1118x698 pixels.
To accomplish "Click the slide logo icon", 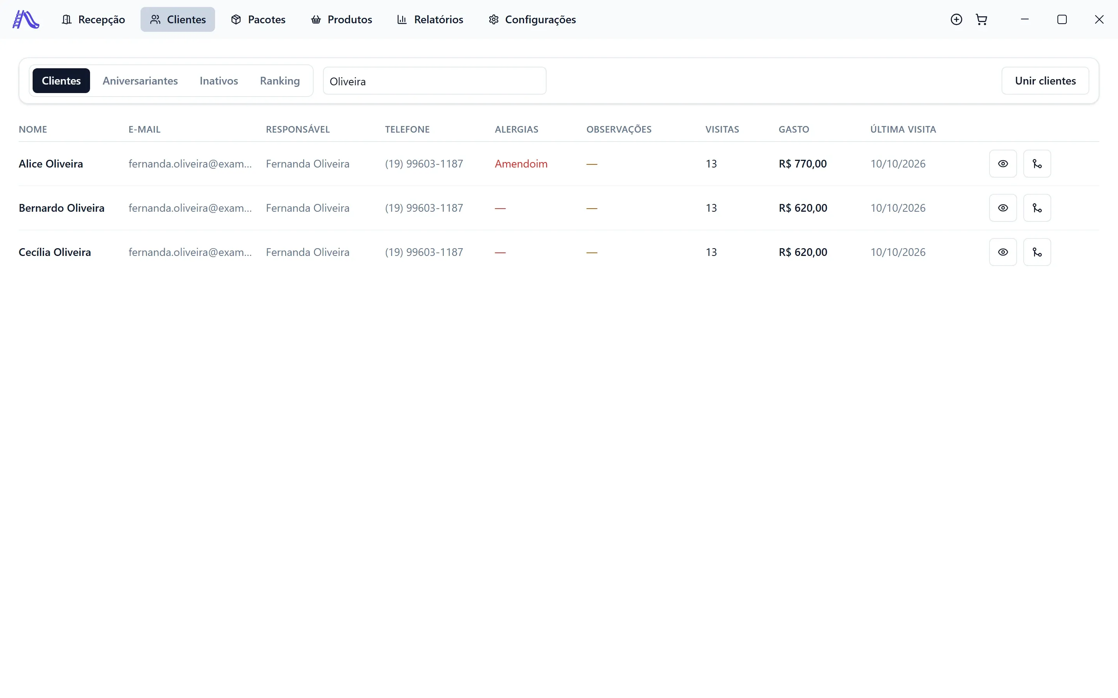I will (x=26, y=19).
